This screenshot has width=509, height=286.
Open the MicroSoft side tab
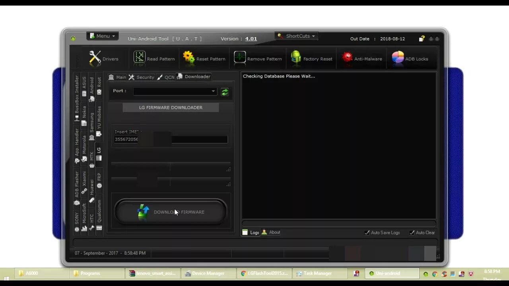pos(84,217)
